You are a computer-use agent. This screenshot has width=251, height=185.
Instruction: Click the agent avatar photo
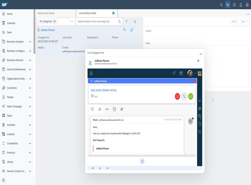click(190, 73)
